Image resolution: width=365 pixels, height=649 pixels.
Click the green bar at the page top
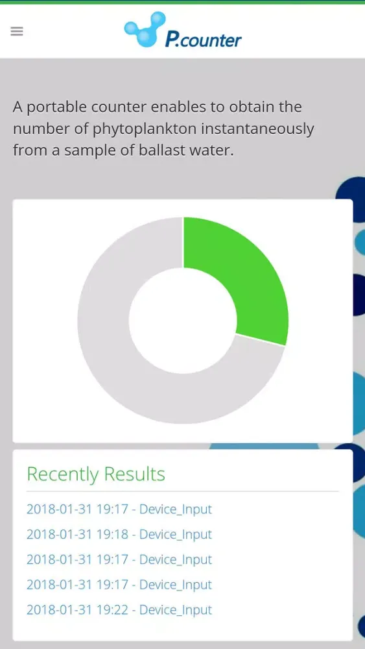click(182, 2)
